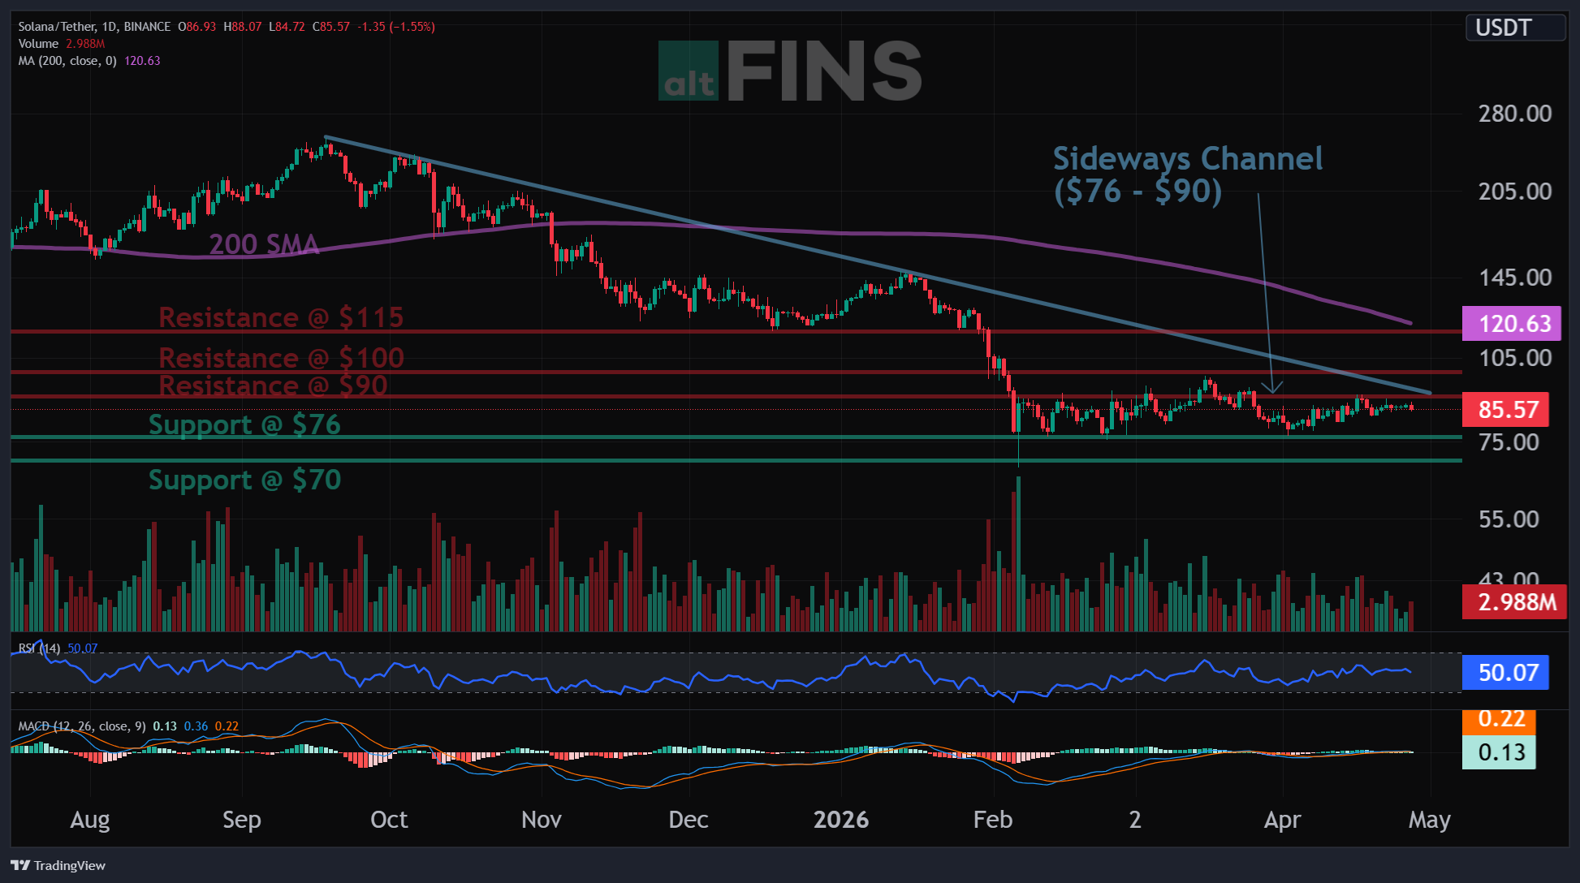The height and width of the screenshot is (883, 1580).
Task: Click the RSI (14) indicator legend
Action: 39,648
